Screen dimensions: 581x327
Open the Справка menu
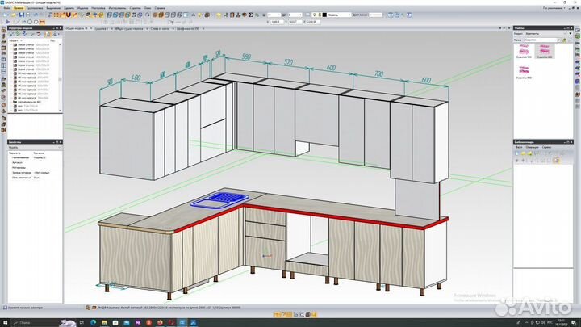160,8
